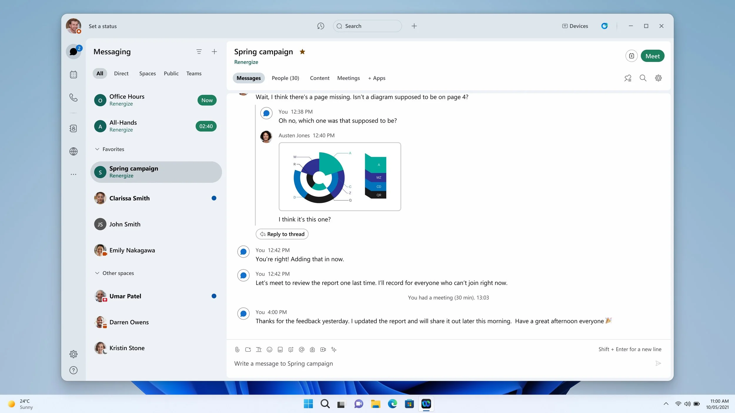735x413 pixels.
Task: Unfavorite Spring campaign via the star
Action: click(303, 52)
